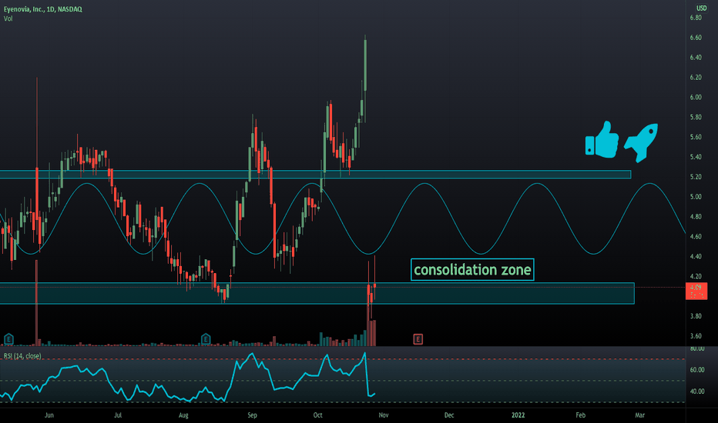Click the 4.60 price axis label
Screen dimensions: 718x423
[x=696, y=236]
